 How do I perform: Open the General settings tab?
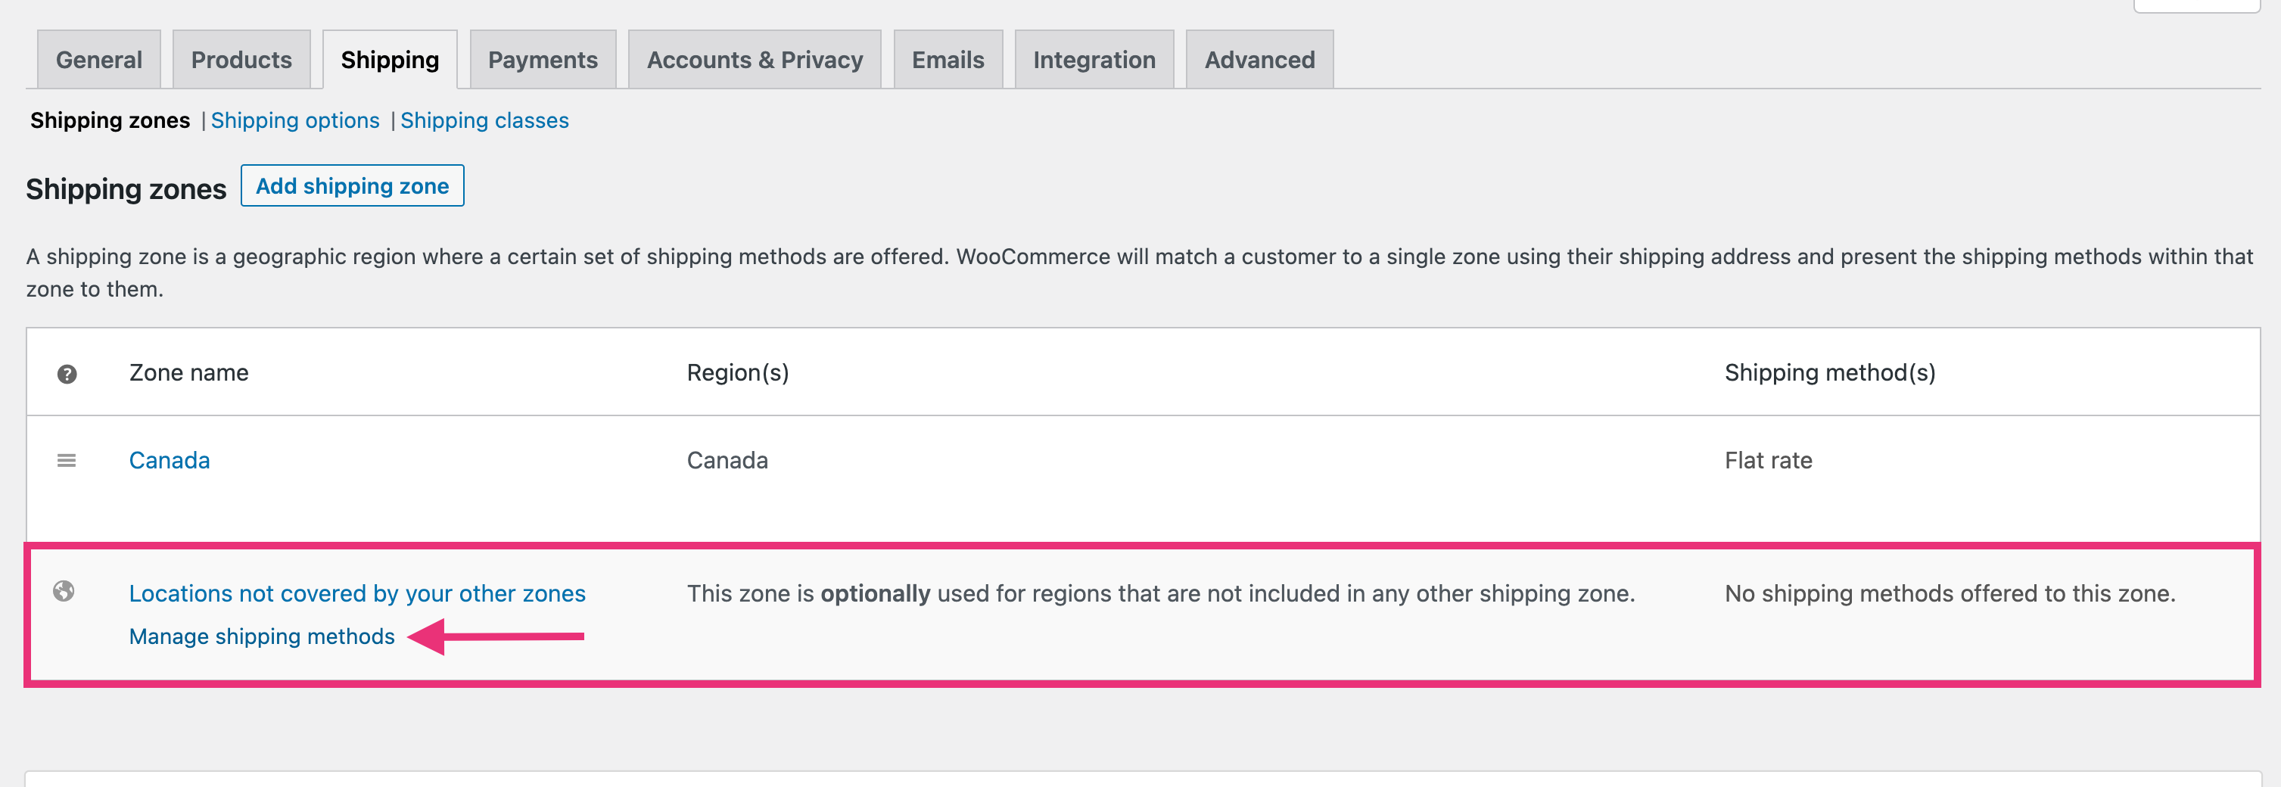(98, 61)
